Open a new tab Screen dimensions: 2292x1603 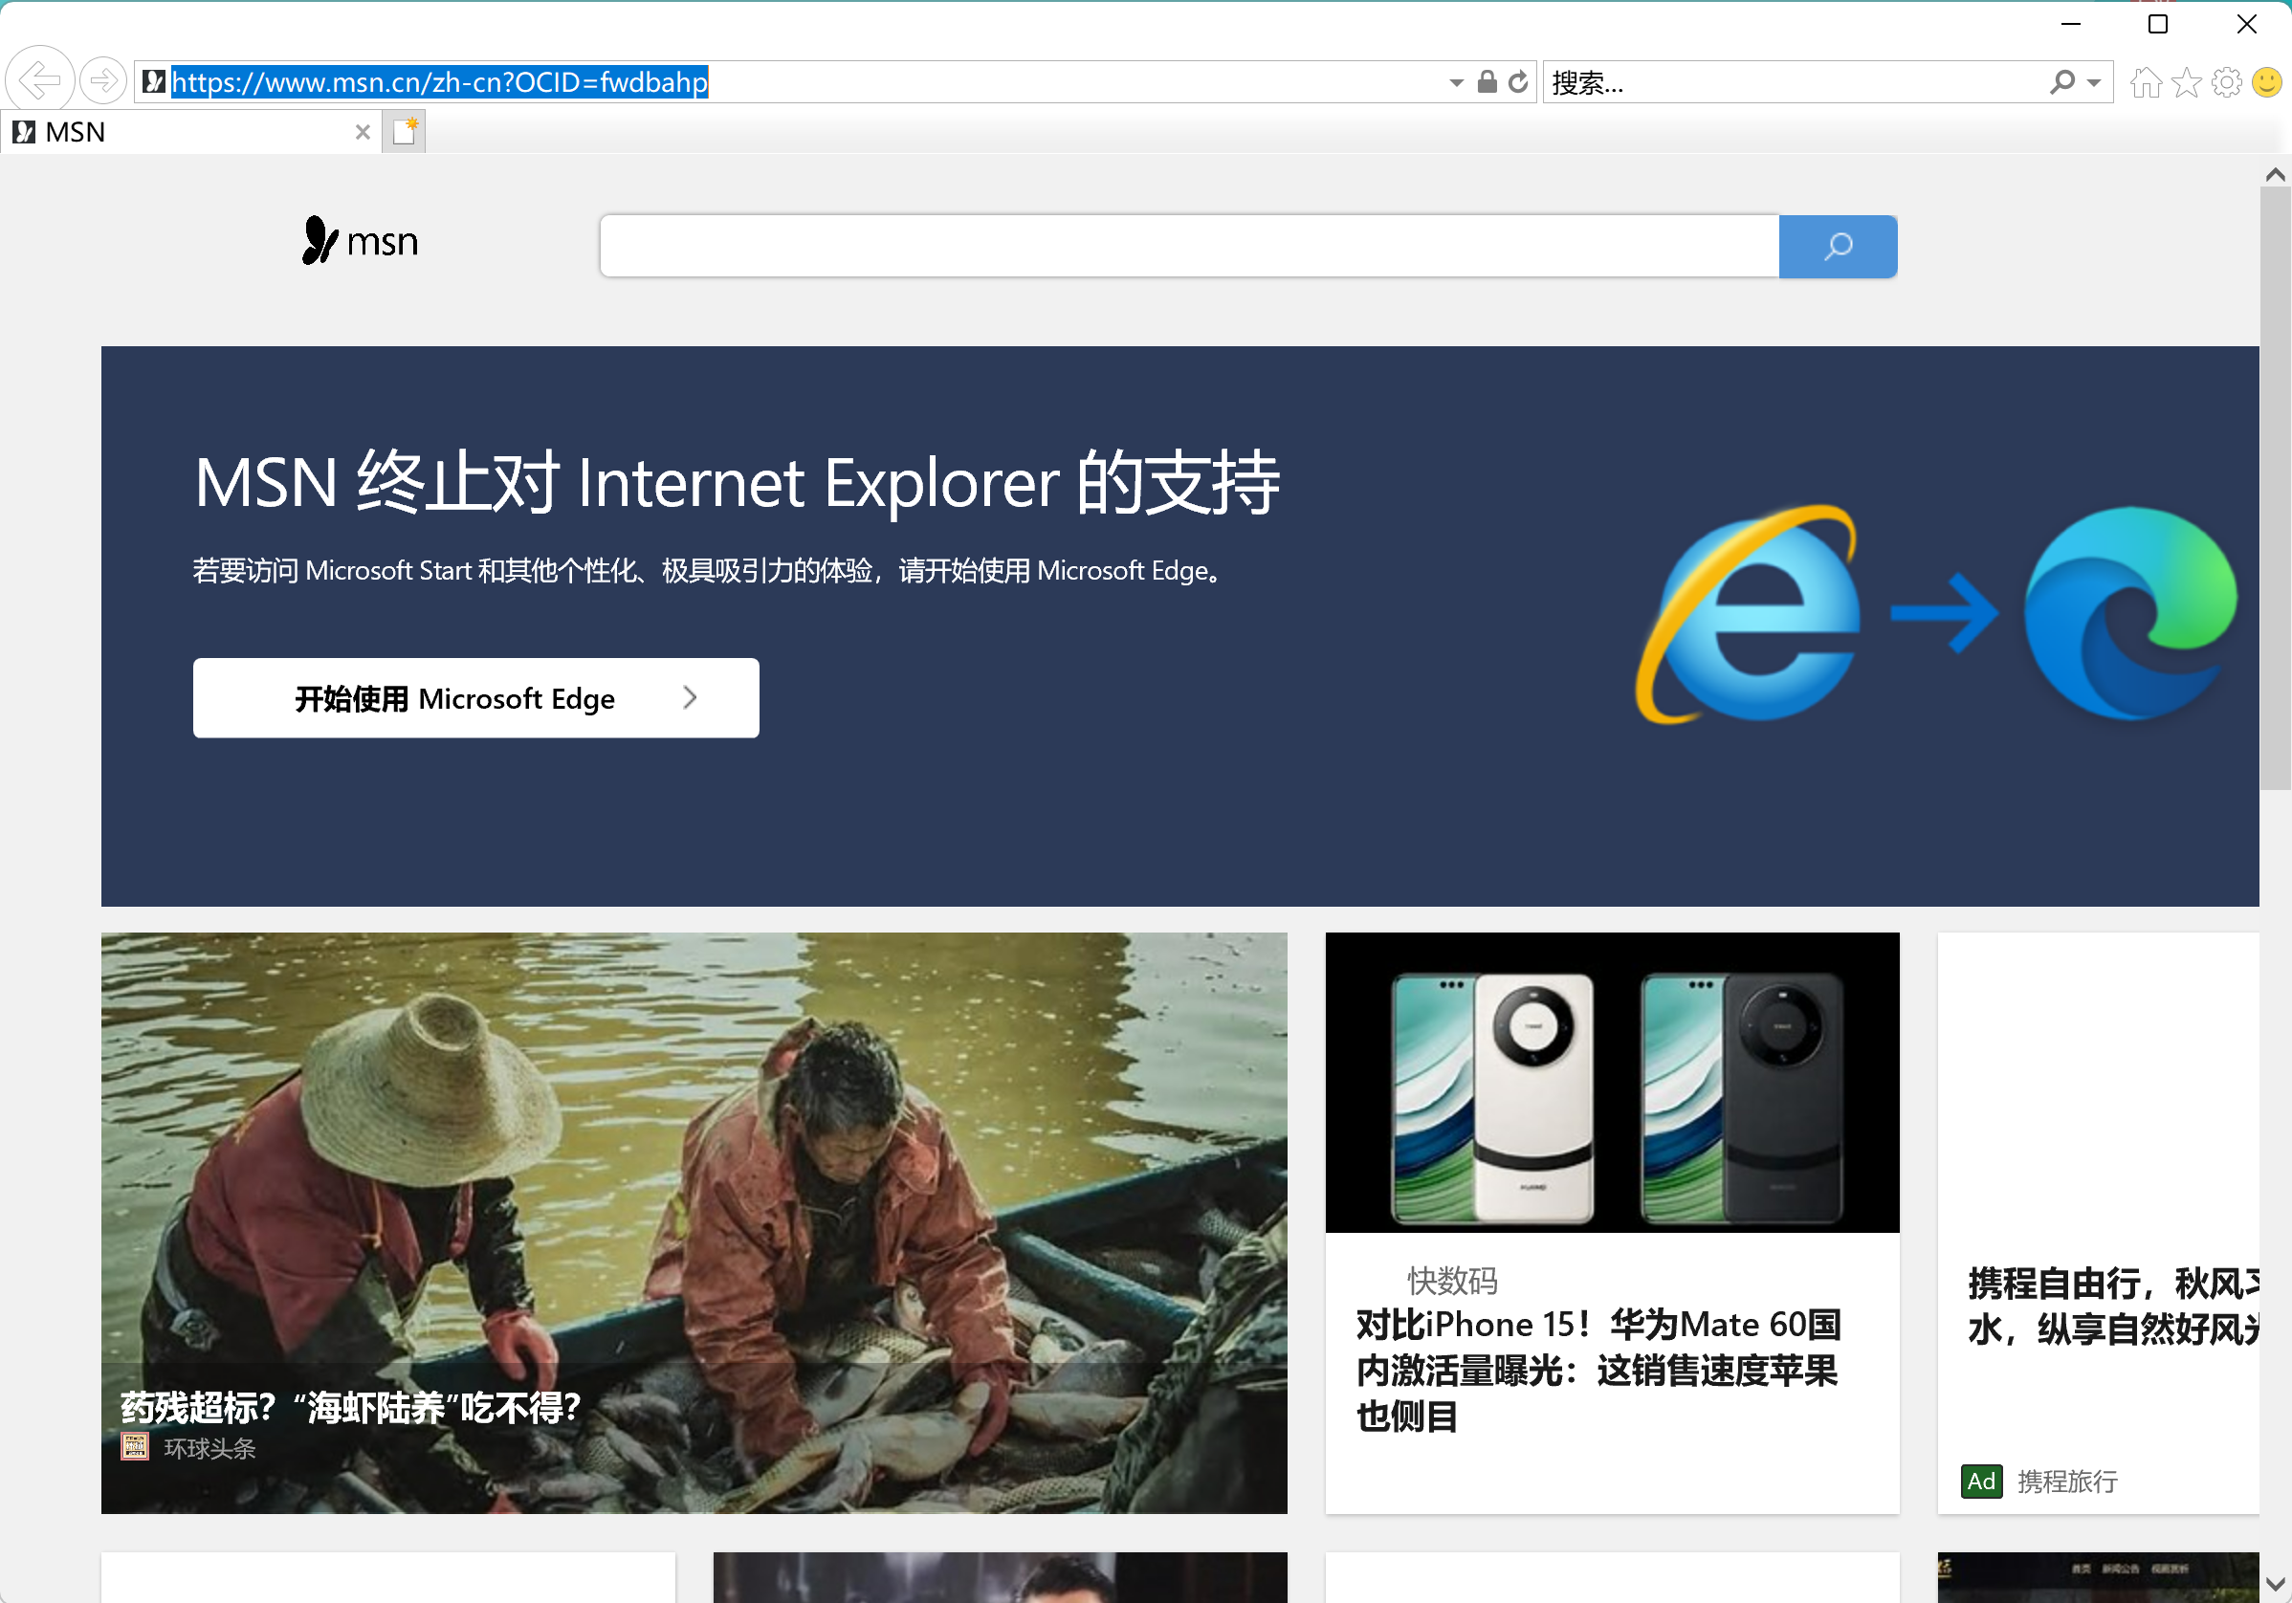tap(405, 132)
